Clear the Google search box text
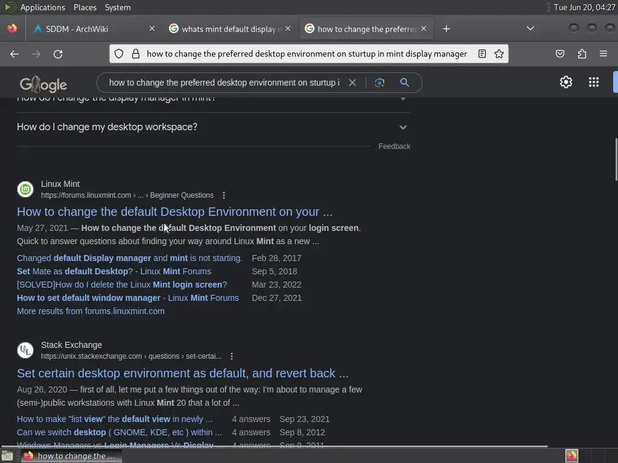618x463 pixels. pos(352,83)
